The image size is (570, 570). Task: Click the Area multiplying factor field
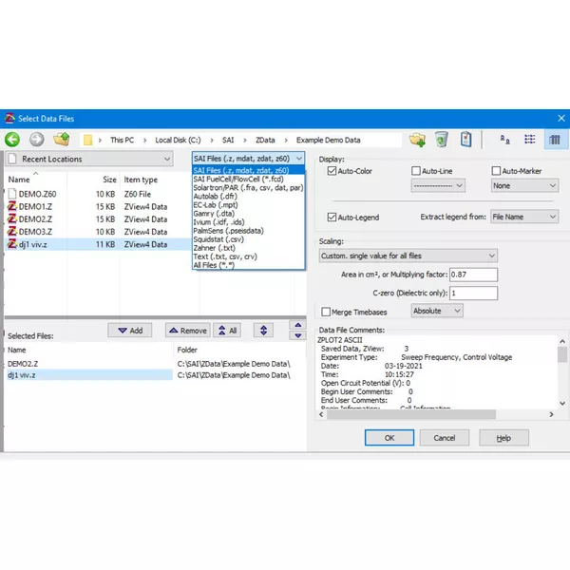pos(473,275)
